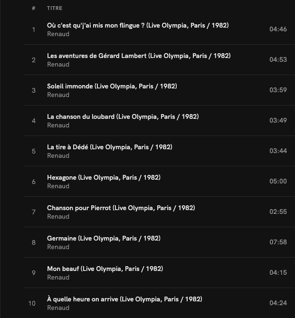Choose the "Germaine" track title

pos(104,238)
